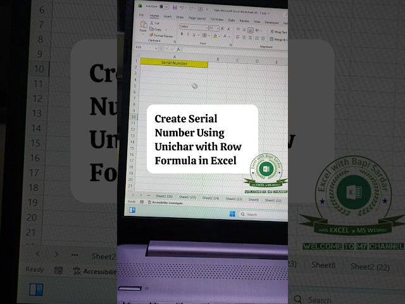
Task: Open the Sheet2 (26) tab
Action: pyautogui.click(x=164, y=196)
